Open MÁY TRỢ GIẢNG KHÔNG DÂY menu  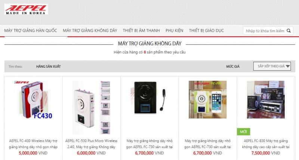point(90,31)
